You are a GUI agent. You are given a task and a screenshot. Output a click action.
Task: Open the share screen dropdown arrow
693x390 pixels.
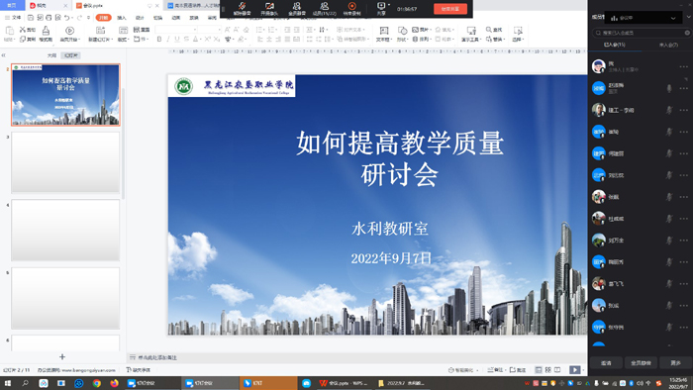coord(389,5)
